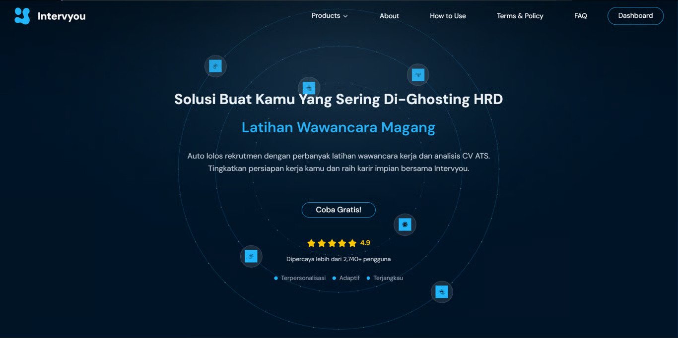Expand the chevron arrow next to Products

click(x=345, y=16)
